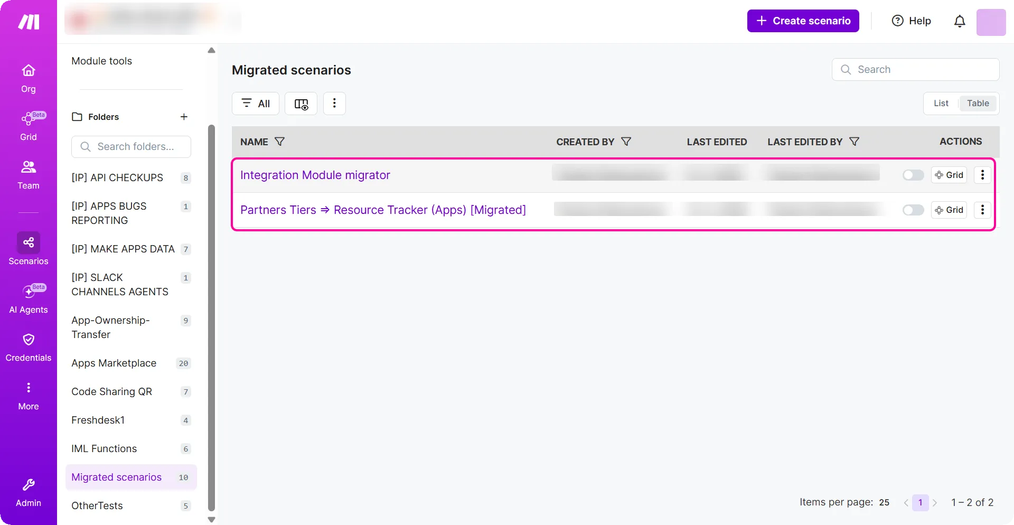Open [IP] SLACK CHANNELS AGENTS folder

click(131, 285)
